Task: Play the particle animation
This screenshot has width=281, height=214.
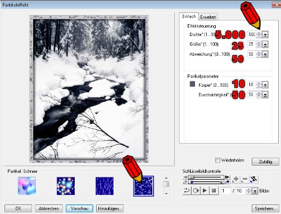Action: pyautogui.click(x=205, y=191)
